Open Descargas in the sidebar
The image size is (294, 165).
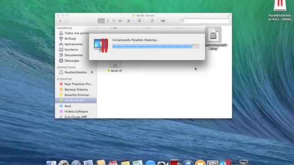click(x=69, y=60)
